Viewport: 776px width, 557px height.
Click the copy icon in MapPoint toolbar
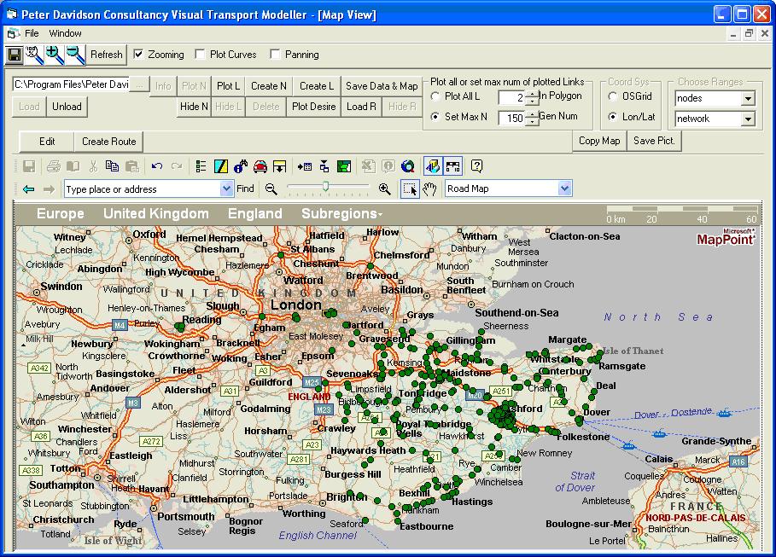coord(112,166)
